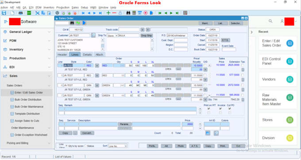Click the clock icon in main toolbar
The image size is (301, 160).
57,13
